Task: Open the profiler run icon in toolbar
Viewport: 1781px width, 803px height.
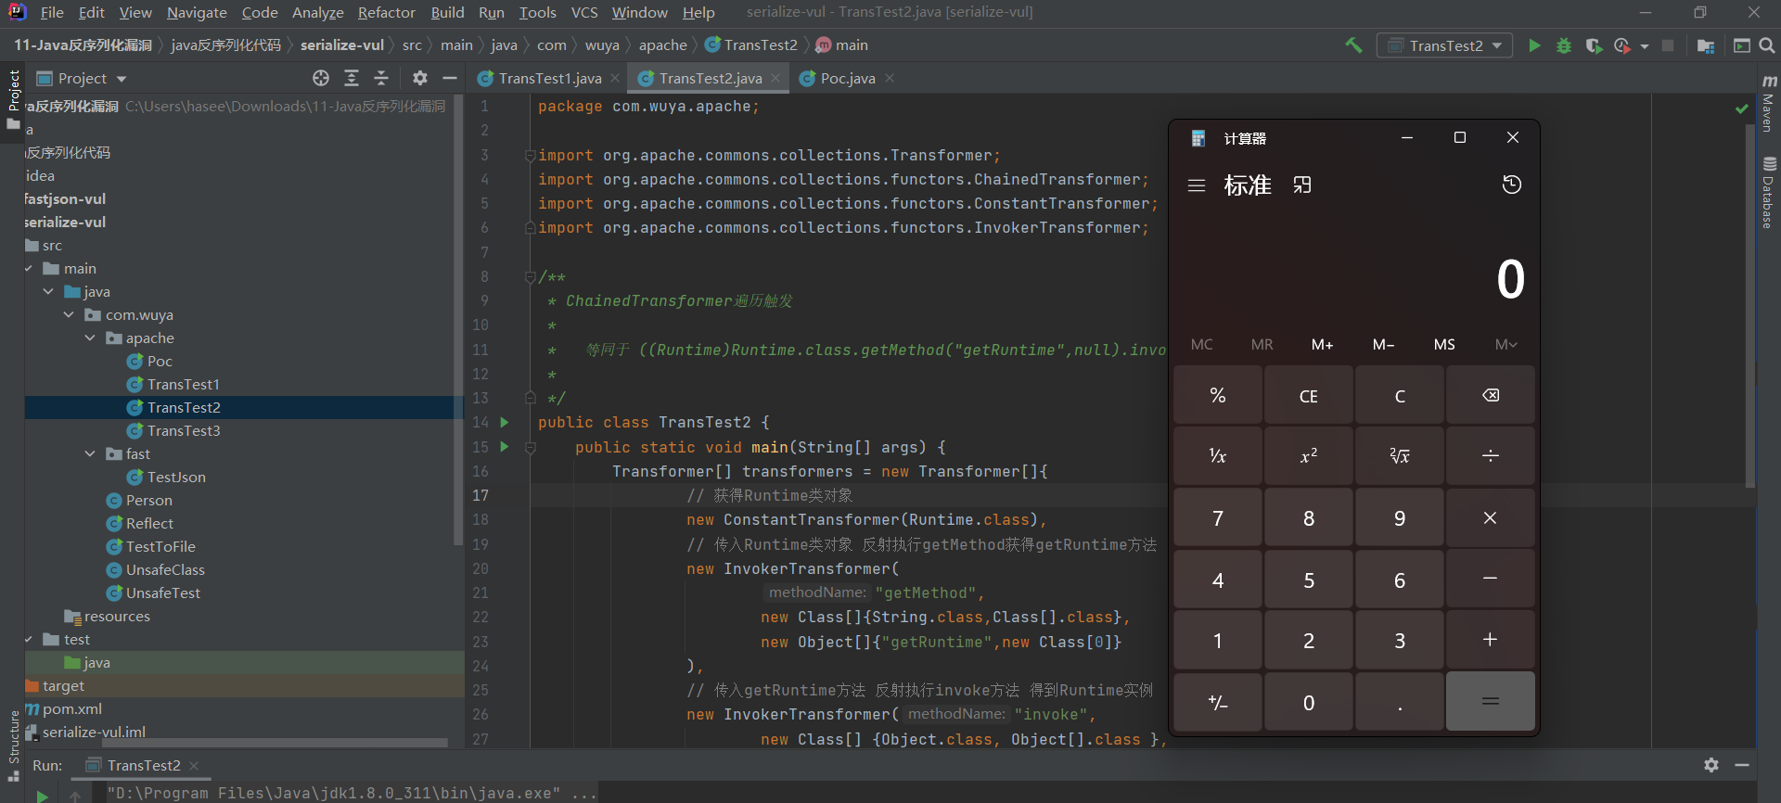Action: (x=1622, y=45)
